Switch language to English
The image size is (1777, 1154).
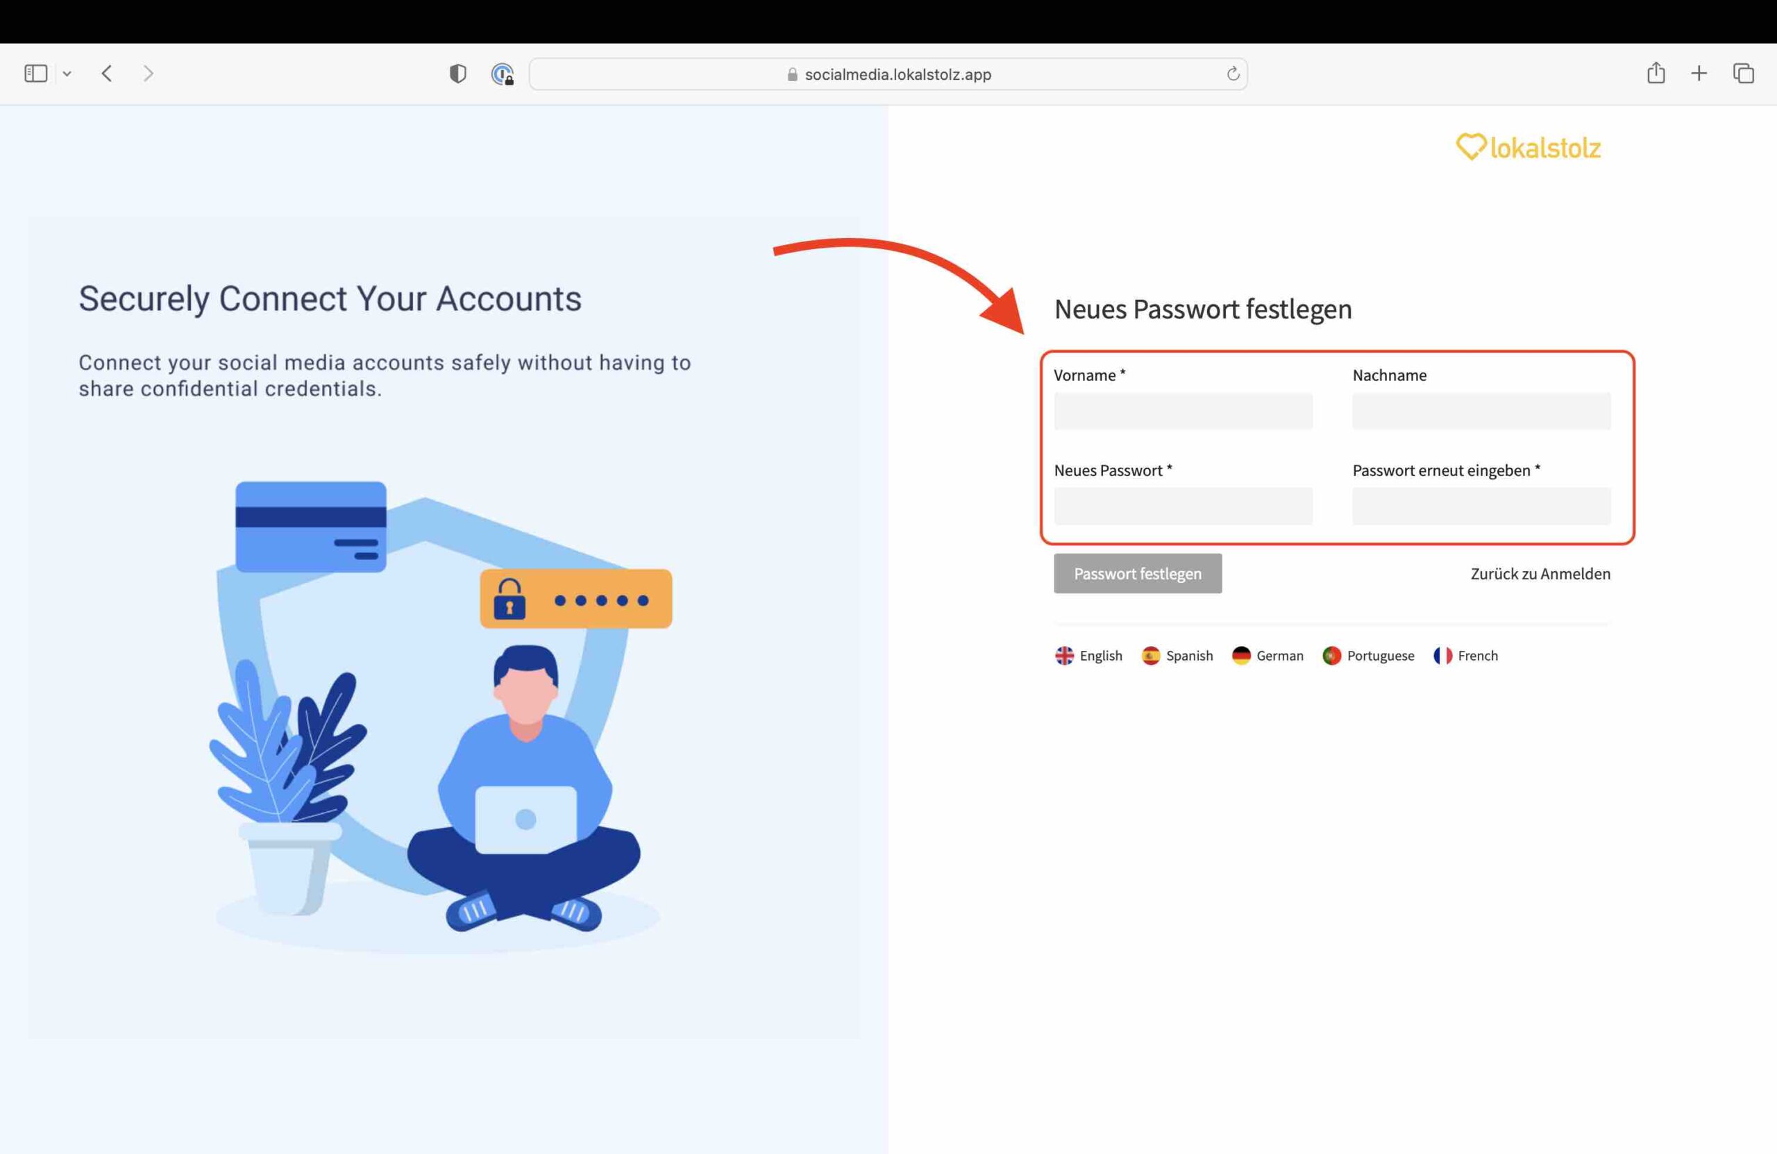click(1088, 655)
